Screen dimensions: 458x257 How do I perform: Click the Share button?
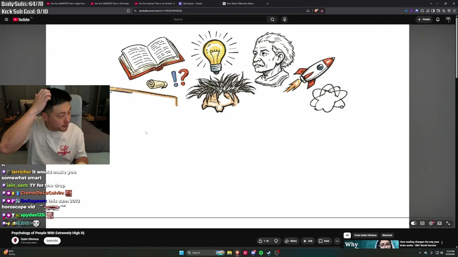291,241
